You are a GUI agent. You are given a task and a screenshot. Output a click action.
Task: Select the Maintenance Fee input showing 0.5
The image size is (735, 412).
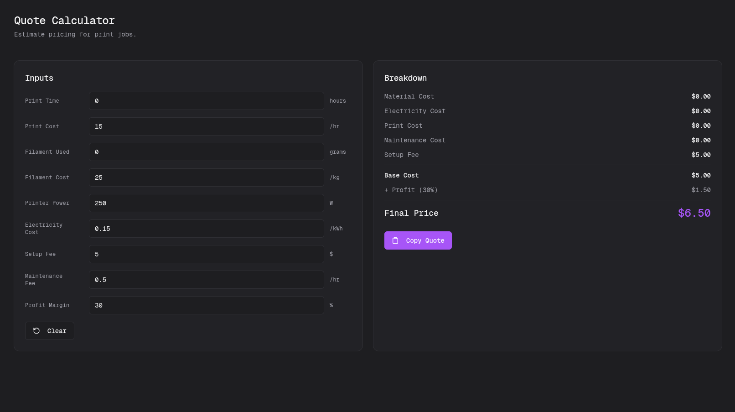[206, 280]
